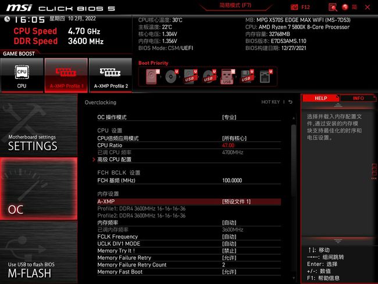The height and width of the screenshot is (284, 378).
Task: Click the DDR Speed 3600 MHz readout
Action: tap(59, 41)
